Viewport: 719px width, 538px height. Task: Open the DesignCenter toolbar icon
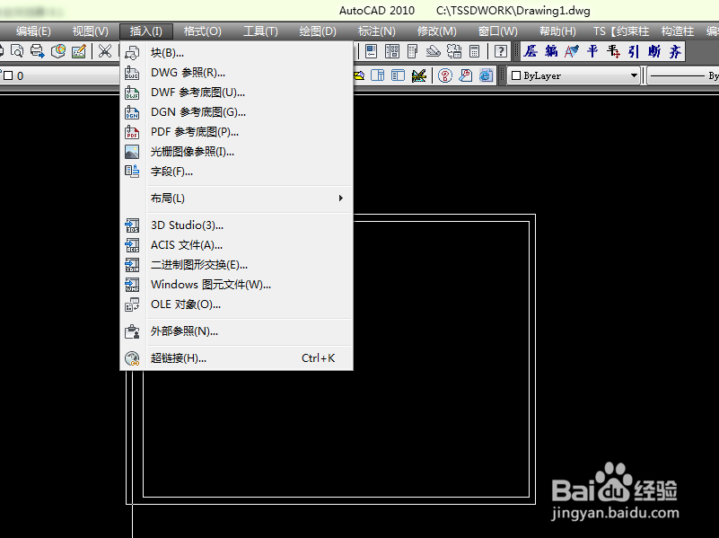[392, 51]
